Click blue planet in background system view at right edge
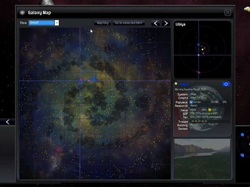Screen dimensions: 250x187 242,135
